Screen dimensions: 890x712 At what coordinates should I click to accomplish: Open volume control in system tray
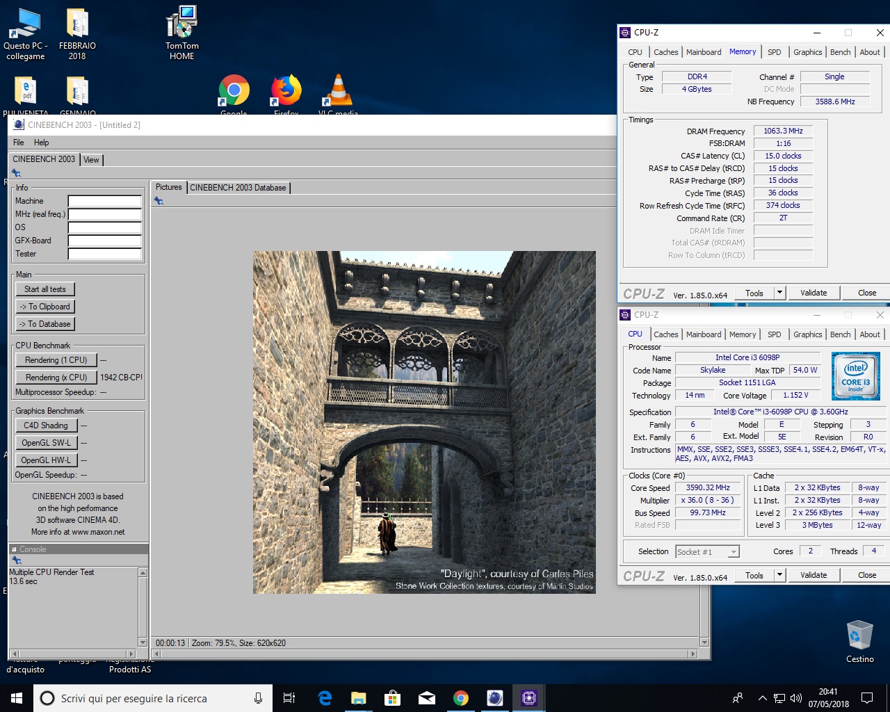[796, 698]
